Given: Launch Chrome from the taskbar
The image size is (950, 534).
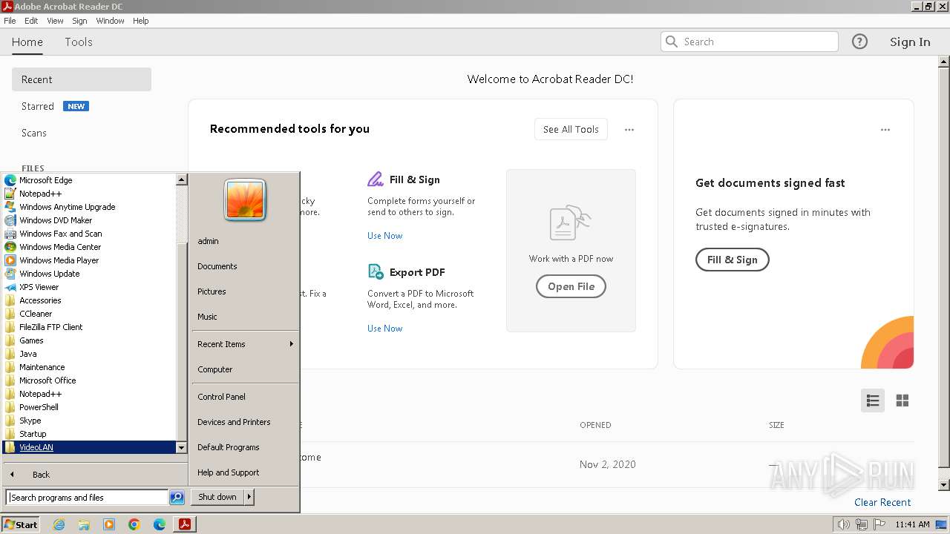Looking at the screenshot, I should [134, 524].
